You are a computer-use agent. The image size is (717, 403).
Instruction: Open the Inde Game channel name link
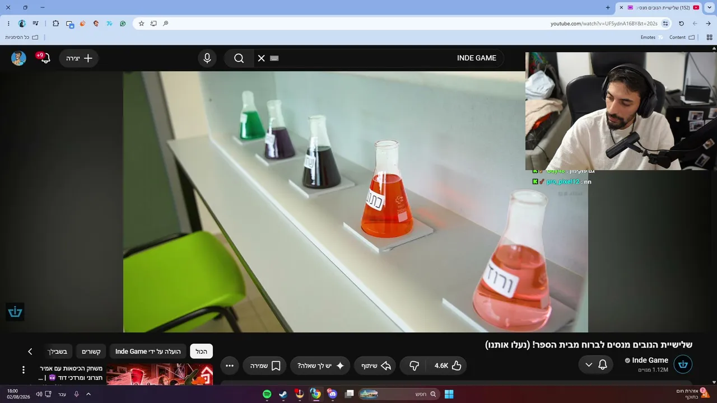coord(650,360)
